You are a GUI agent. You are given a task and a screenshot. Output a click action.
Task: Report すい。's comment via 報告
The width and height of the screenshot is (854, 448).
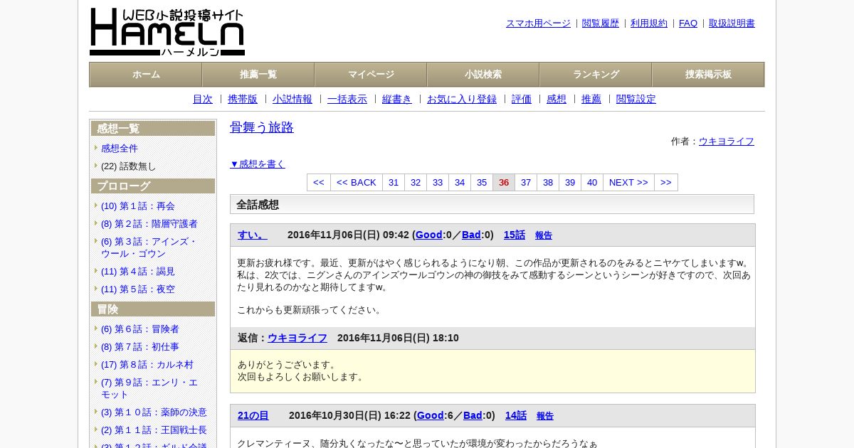click(x=544, y=235)
